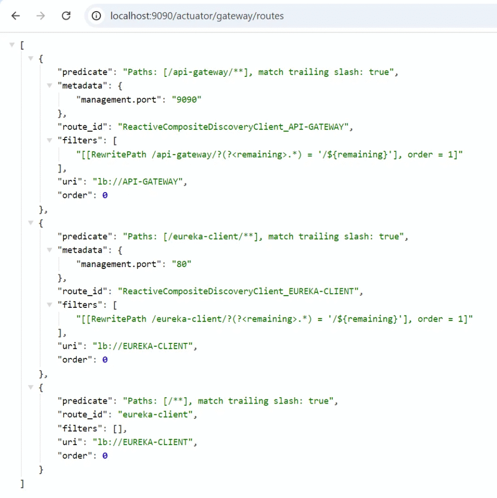Image resolution: width=497 pixels, height=498 pixels.
Task: Click the order value 0 of the last route
Action: [105, 456]
